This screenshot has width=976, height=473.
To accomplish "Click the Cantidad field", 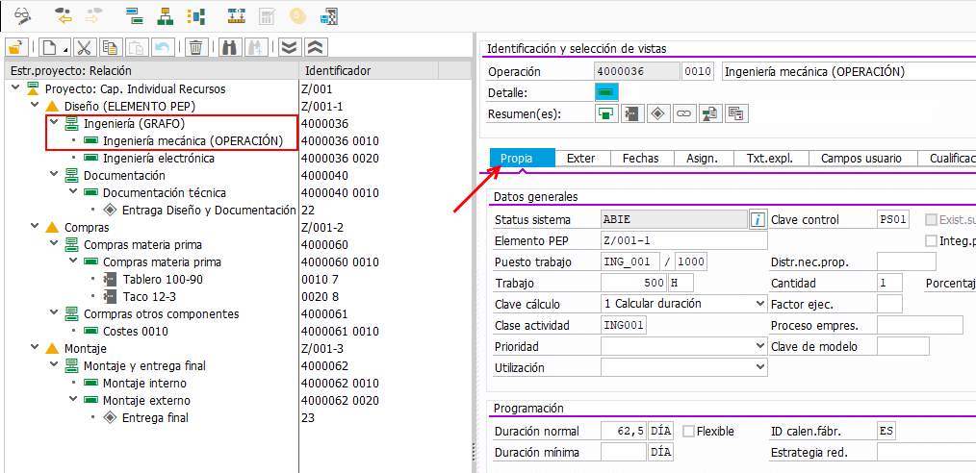I will (889, 284).
